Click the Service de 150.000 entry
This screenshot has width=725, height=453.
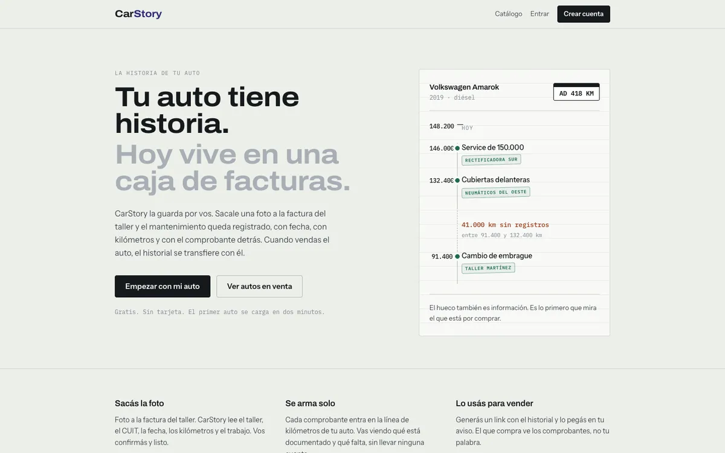pyautogui.click(x=493, y=147)
